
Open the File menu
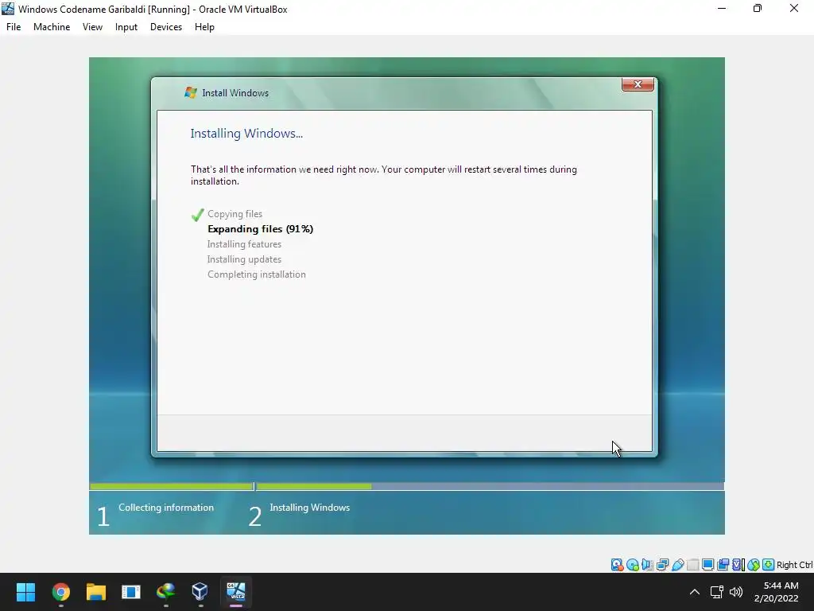click(14, 27)
